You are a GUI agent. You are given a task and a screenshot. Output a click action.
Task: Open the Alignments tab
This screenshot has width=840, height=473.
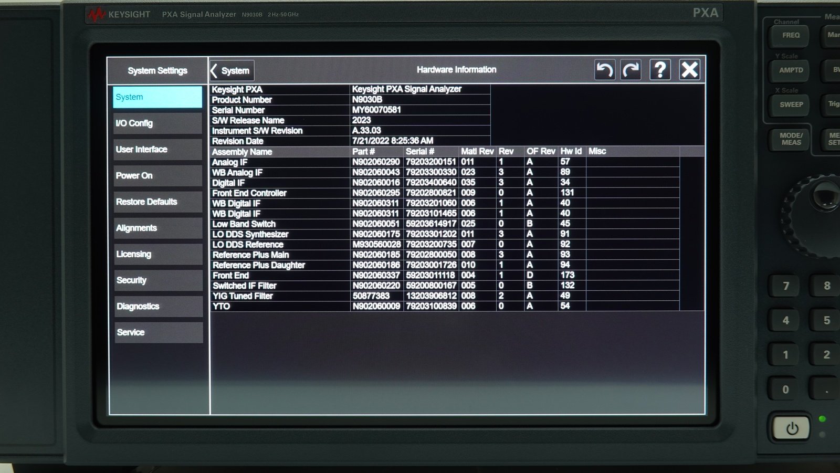point(157,228)
